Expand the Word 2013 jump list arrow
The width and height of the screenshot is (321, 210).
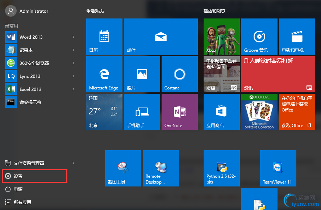coord(74,37)
